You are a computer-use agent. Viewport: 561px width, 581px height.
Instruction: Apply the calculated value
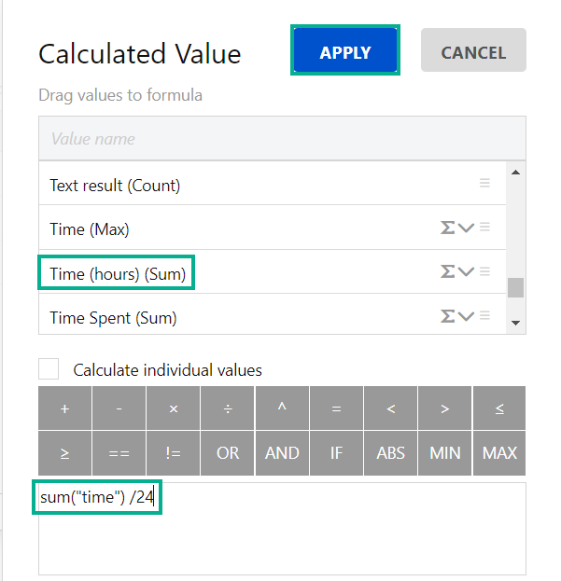click(x=345, y=52)
